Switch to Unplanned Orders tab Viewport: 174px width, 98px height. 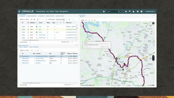pos(60,16)
